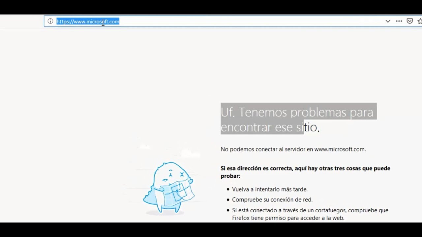Click the heading 'Uf. Tenemos problemas para encontrar ese sitio.'
Viewport: 422px width, 237px height.
pos(298,119)
